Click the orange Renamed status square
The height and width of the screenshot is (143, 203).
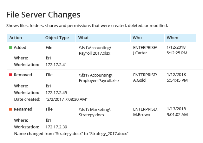pyautogui.click(x=10, y=109)
